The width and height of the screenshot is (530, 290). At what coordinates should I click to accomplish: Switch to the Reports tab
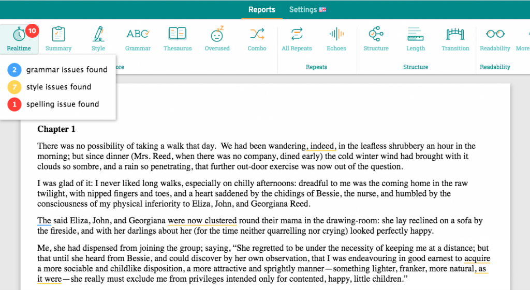coord(261,9)
